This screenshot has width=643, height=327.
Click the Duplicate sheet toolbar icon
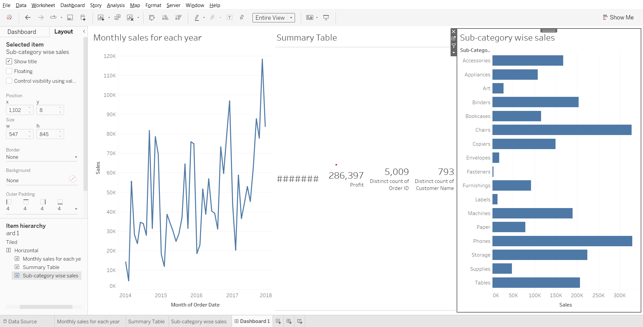click(x=117, y=18)
